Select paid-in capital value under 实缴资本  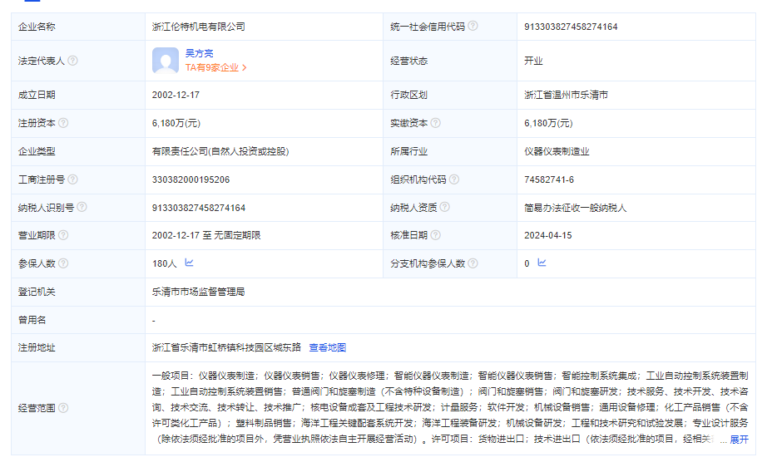(548, 123)
